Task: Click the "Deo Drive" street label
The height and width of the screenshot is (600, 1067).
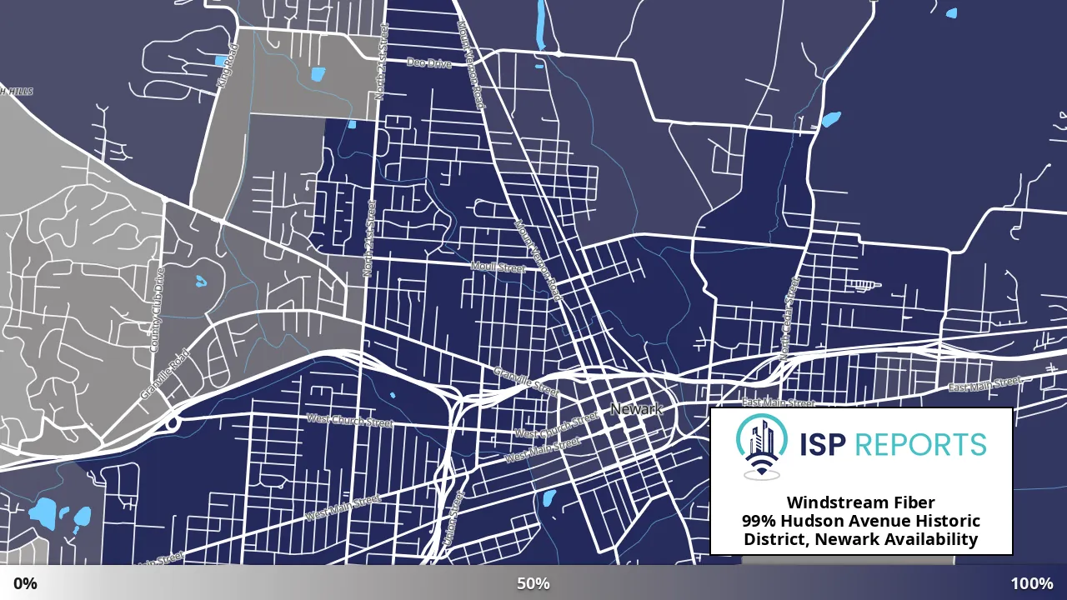Action: click(428, 62)
